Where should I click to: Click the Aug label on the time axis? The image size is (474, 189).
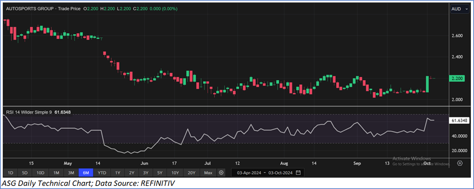point(284,163)
